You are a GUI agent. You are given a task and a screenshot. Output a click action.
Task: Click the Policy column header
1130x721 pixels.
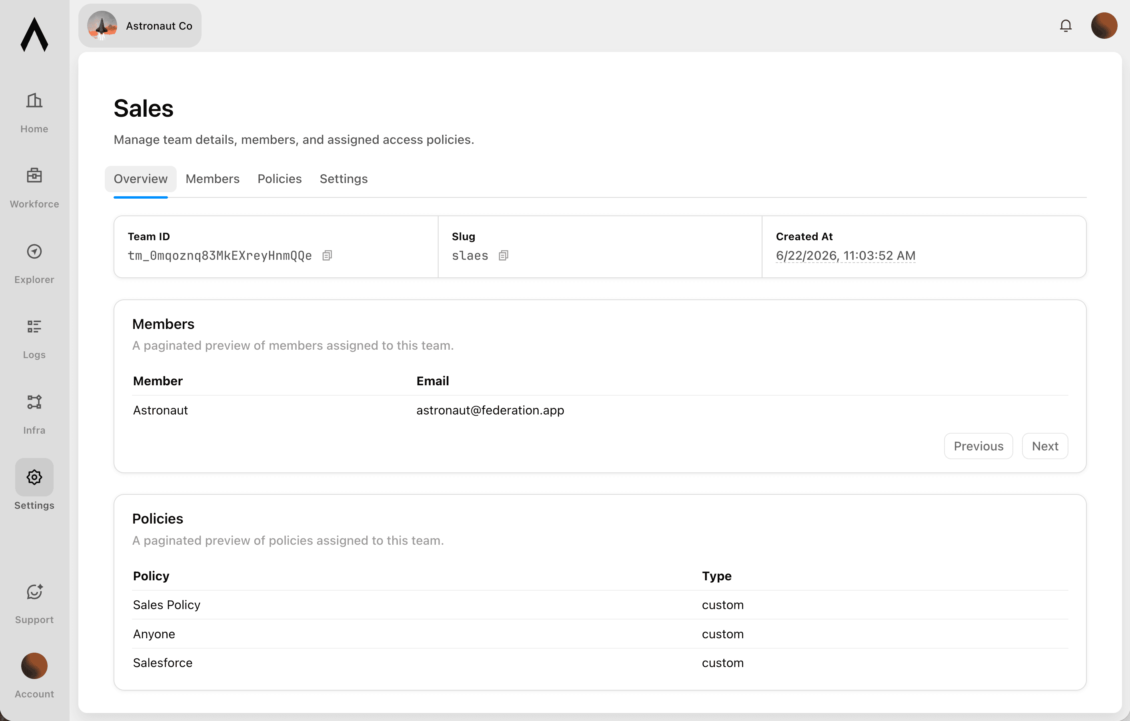(151, 576)
